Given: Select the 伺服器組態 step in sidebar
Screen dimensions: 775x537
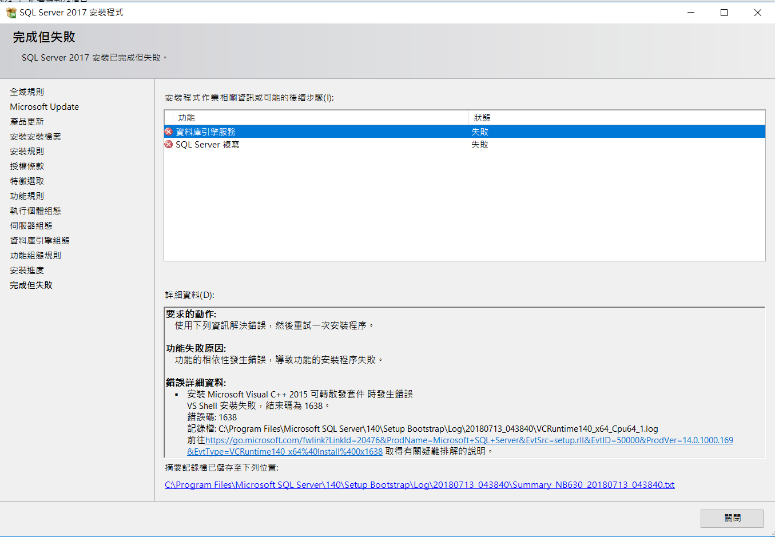Looking at the screenshot, I should [x=31, y=225].
